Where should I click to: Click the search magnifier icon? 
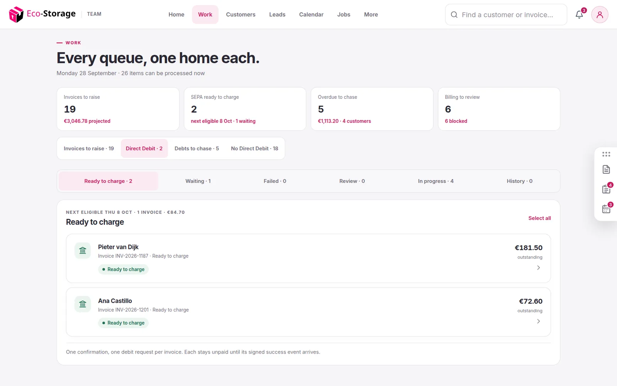click(454, 15)
